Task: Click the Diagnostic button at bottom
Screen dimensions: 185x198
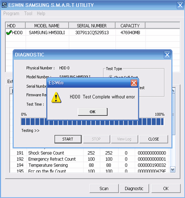Action: [134, 189]
